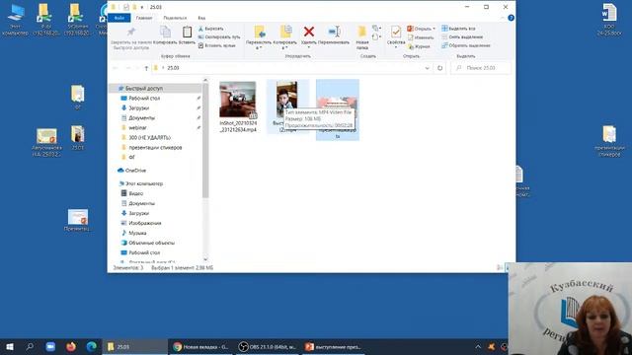Open the quick access toolbar customize arrow
632x355 pixels.
(x=142, y=7)
